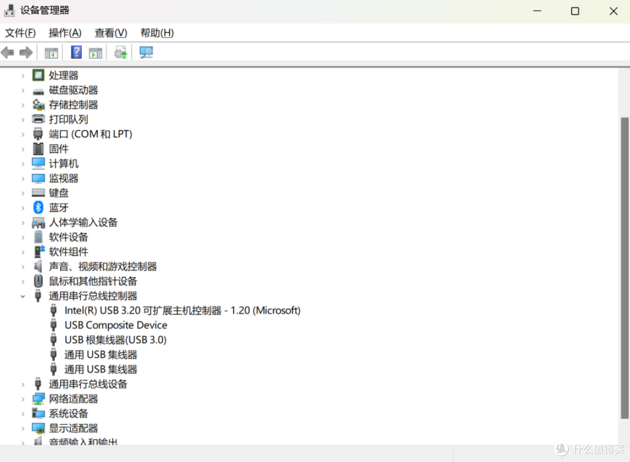Show or hide console tree toolbar icon
Screen dimensions: 630x462
point(51,52)
